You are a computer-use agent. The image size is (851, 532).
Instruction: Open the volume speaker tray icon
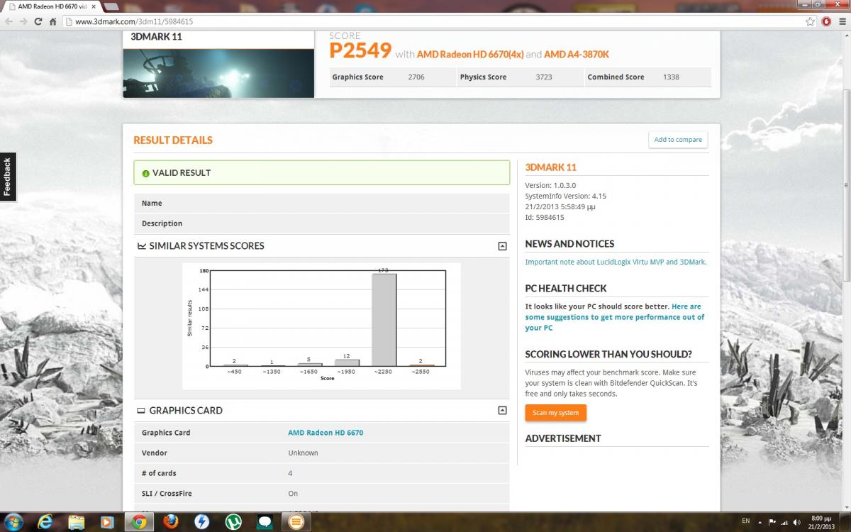[798, 522]
